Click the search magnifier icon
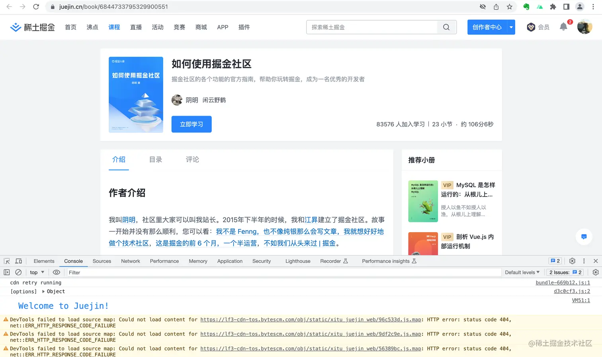 446,27
